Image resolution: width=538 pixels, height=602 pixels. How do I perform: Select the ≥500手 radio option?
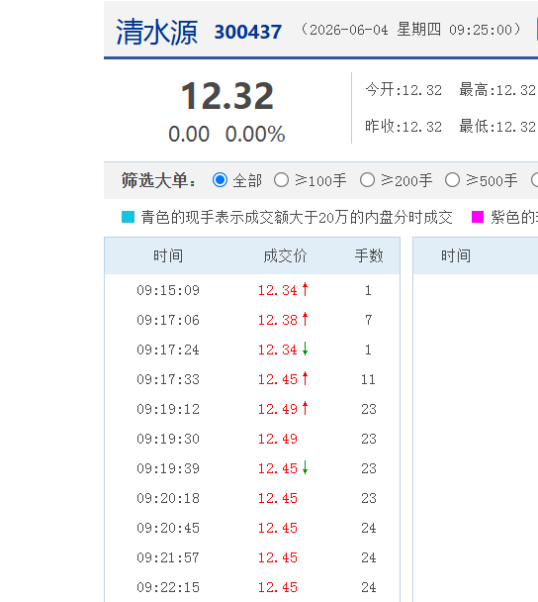452,179
